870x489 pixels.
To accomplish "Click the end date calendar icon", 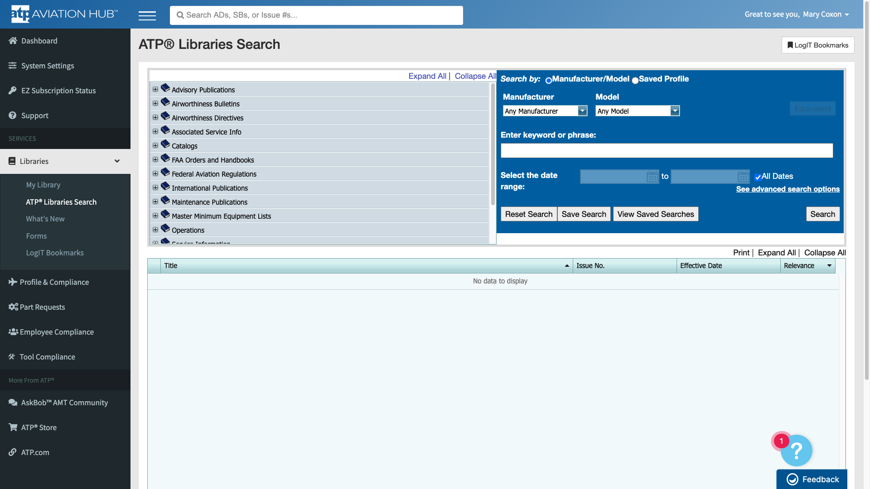I will click(x=743, y=177).
